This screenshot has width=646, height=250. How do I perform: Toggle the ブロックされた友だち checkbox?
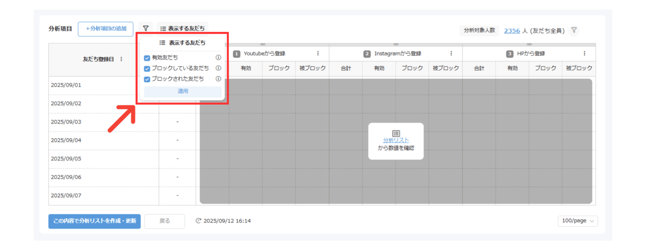(147, 79)
